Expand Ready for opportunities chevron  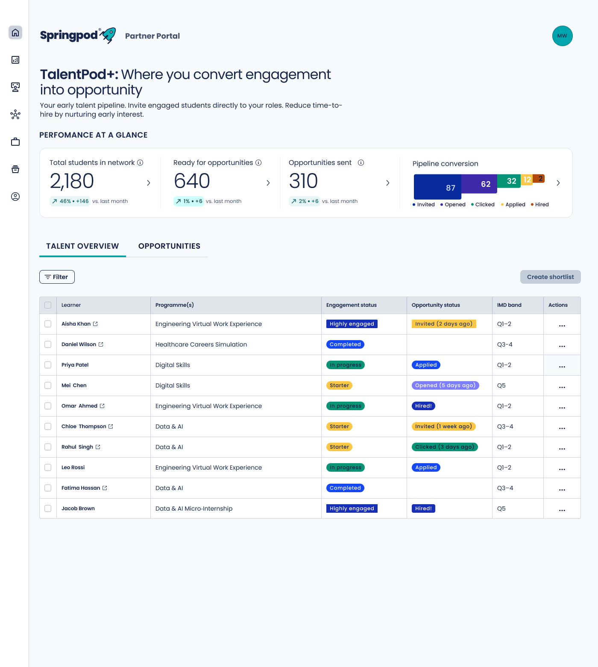(268, 183)
